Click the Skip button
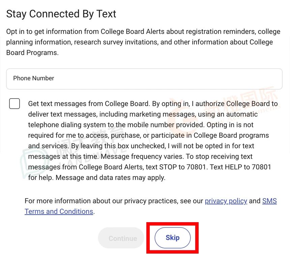The height and width of the screenshot is (261, 290). click(173, 238)
